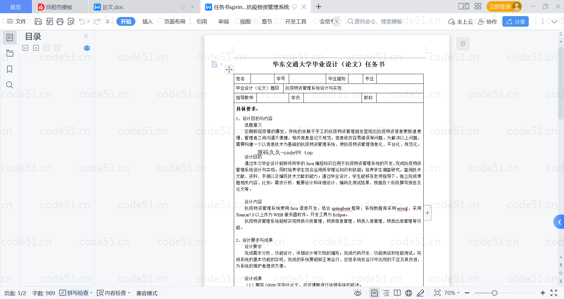Viewport: 564px width, 299px height.
Task: Click the blue smart outline icon
Action: click(87, 48)
